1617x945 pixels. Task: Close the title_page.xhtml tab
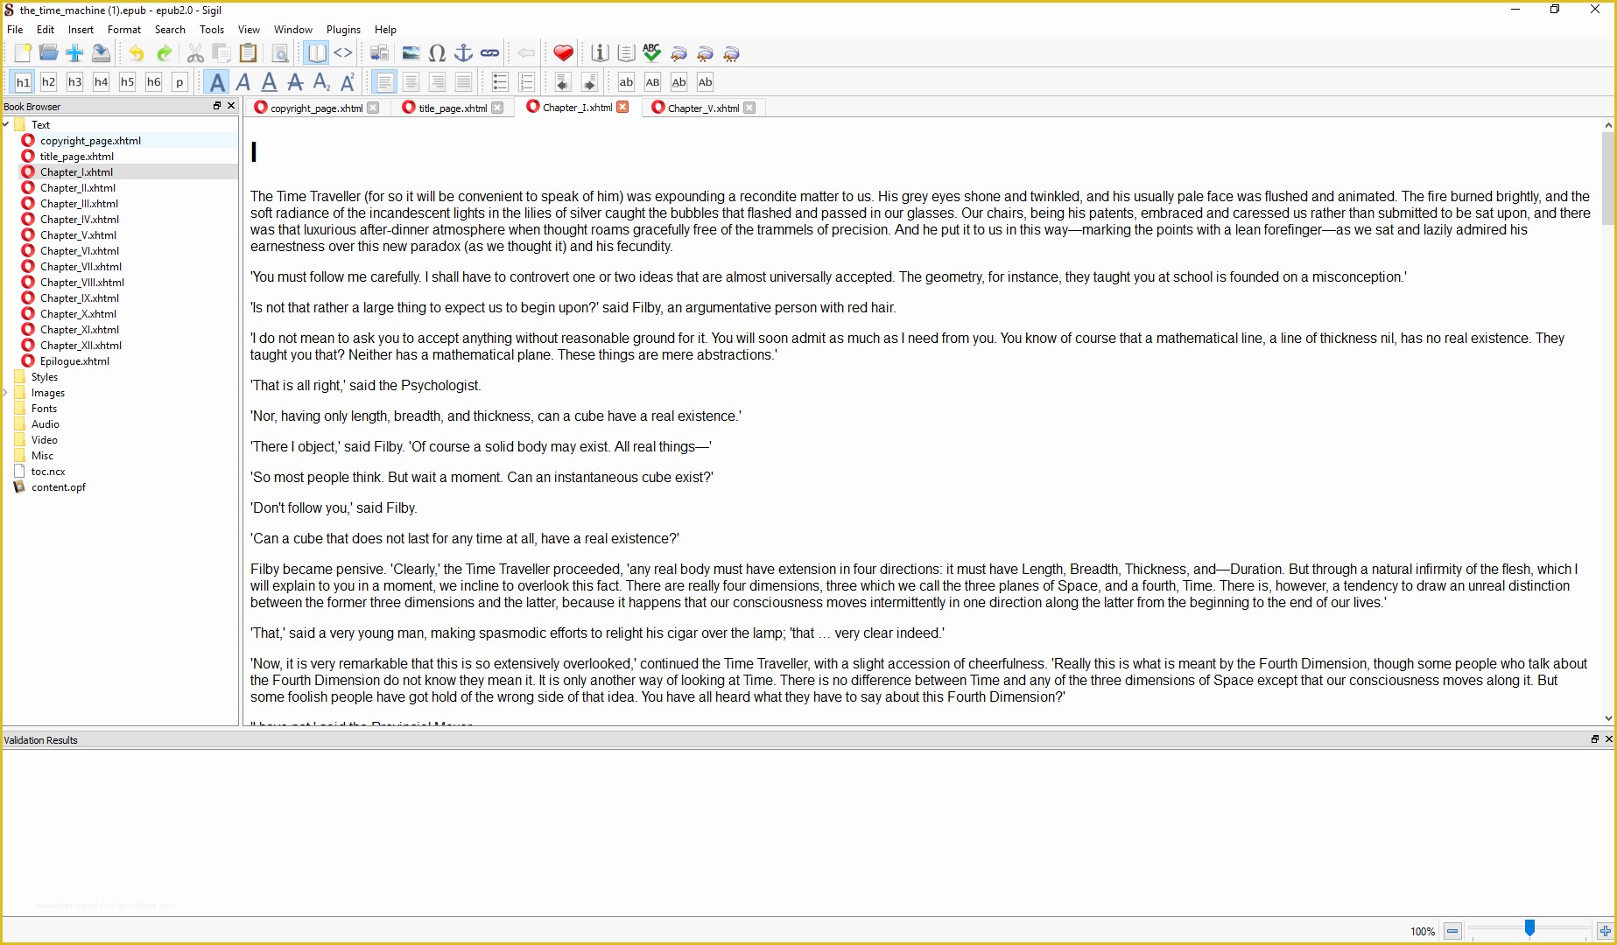(497, 108)
